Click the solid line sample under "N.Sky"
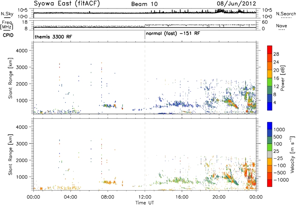Screen dimensions: 296x205 click(x=7, y=17)
